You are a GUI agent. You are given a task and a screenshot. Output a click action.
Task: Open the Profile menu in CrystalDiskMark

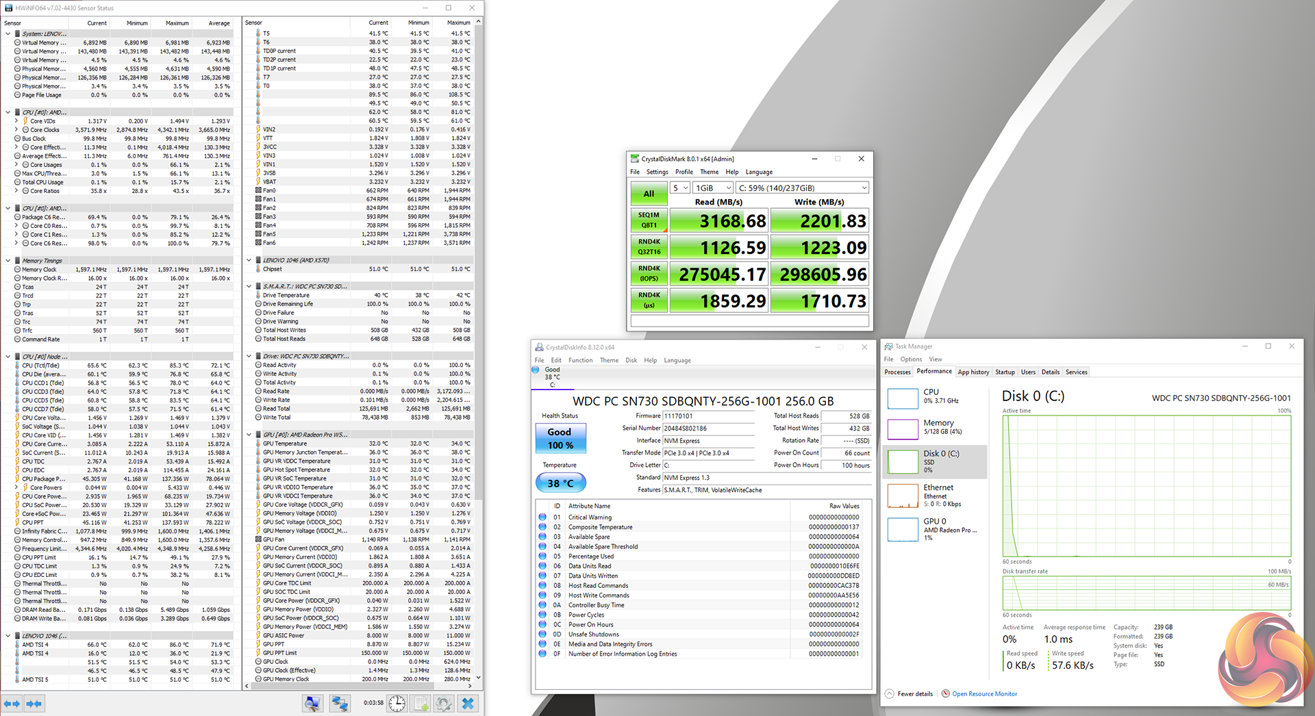point(684,172)
